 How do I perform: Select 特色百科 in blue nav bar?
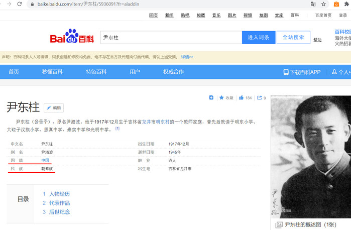pos(96,72)
